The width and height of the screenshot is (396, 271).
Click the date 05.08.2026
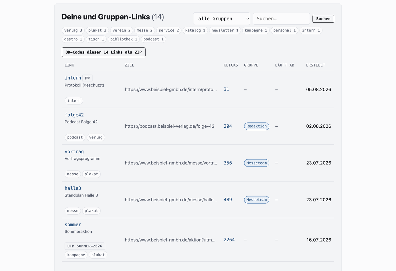(318, 89)
